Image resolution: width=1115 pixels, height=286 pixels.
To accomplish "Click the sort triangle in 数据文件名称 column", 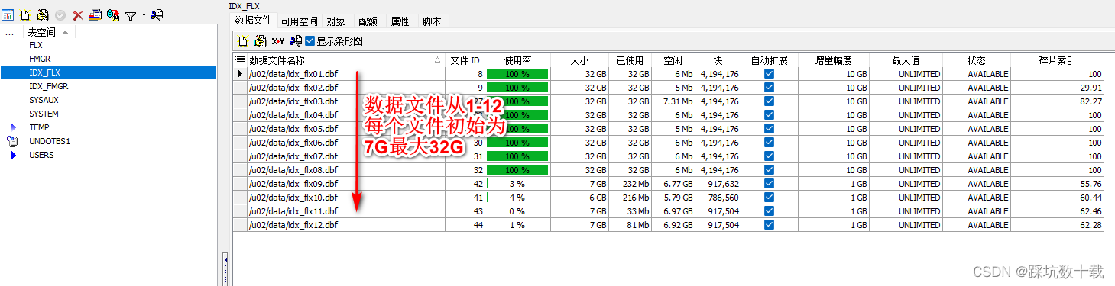I will point(438,59).
